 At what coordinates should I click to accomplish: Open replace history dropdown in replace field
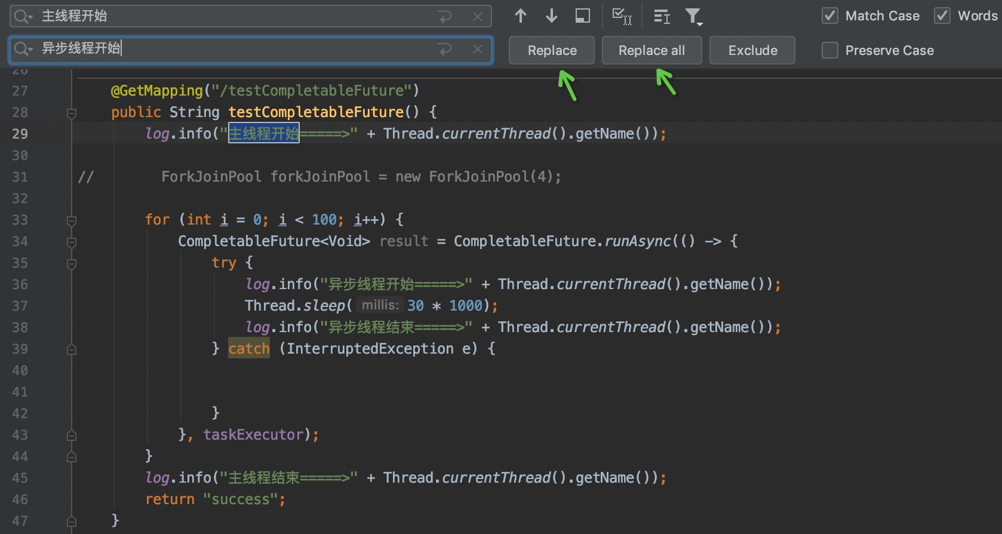23,49
